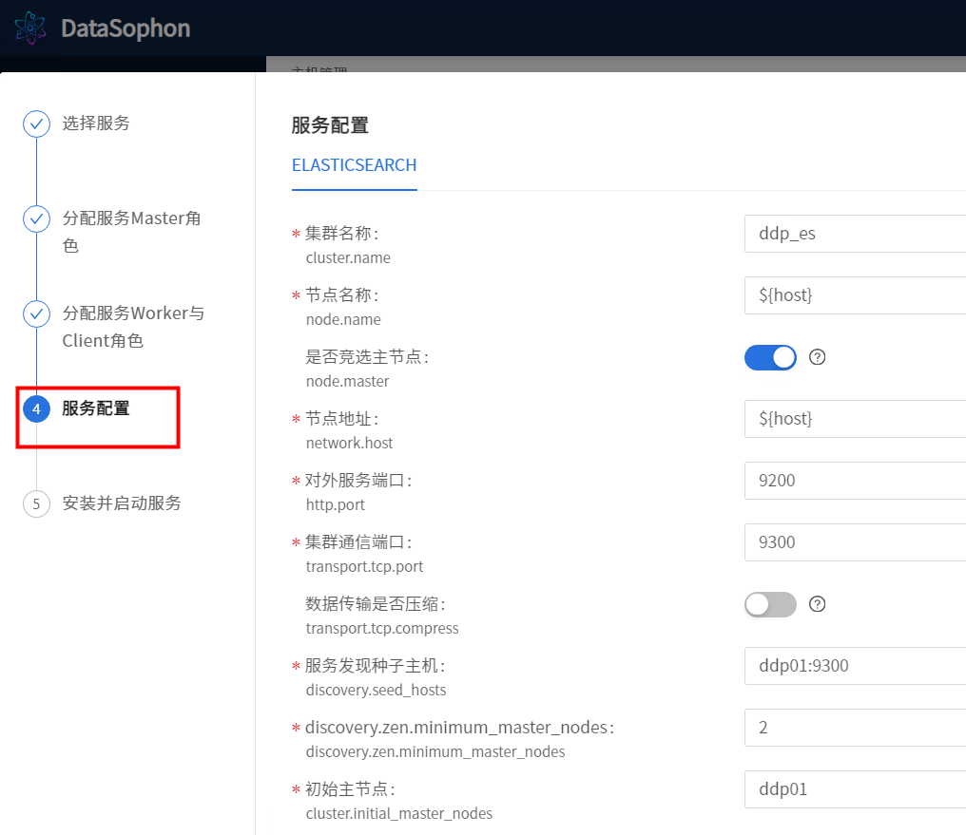Edit the node.name input field
Image resolution: width=966 pixels, height=835 pixels.
[855, 295]
